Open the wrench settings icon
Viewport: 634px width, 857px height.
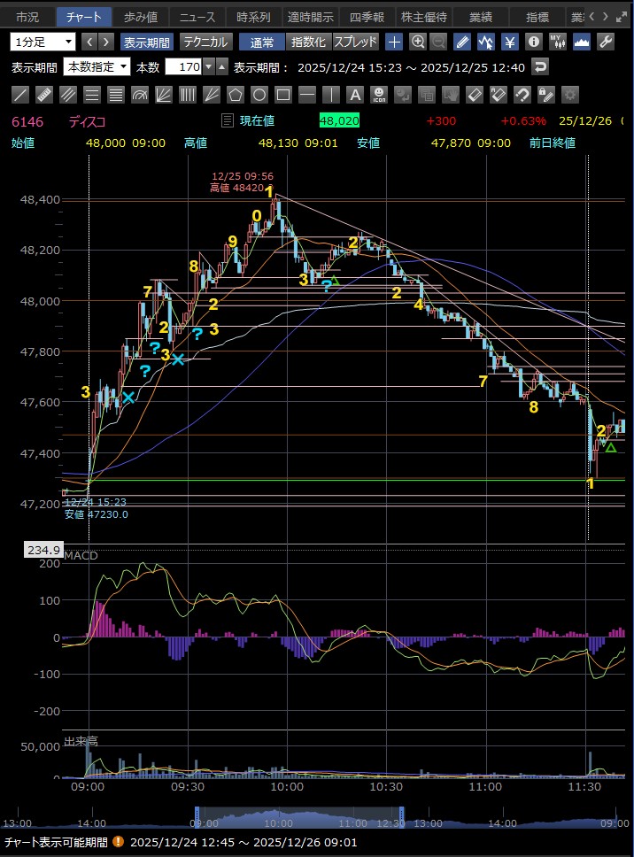(x=607, y=42)
